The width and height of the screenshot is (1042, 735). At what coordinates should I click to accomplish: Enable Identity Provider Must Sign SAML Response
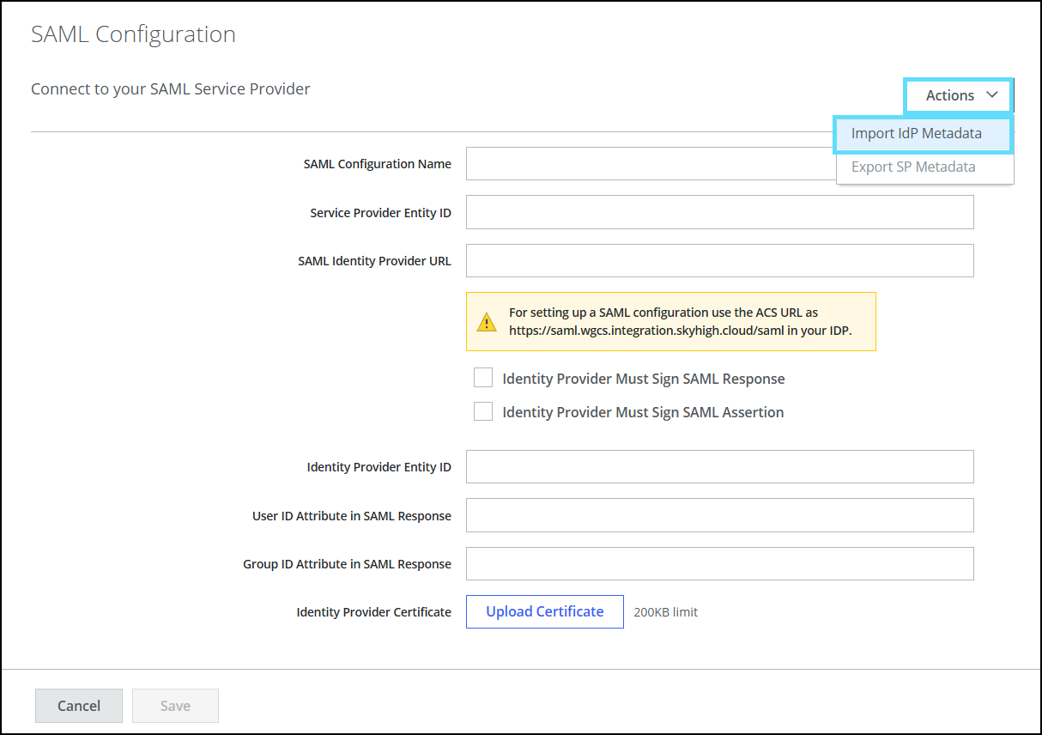(483, 379)
